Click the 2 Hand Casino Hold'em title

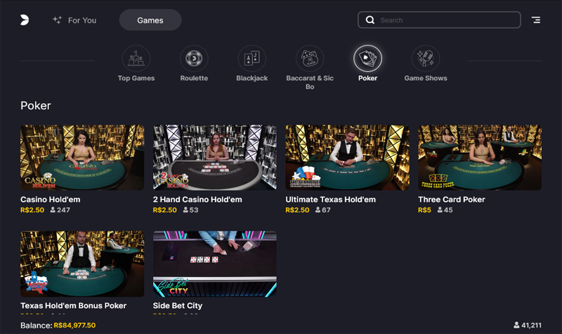[x=197, y=200]
